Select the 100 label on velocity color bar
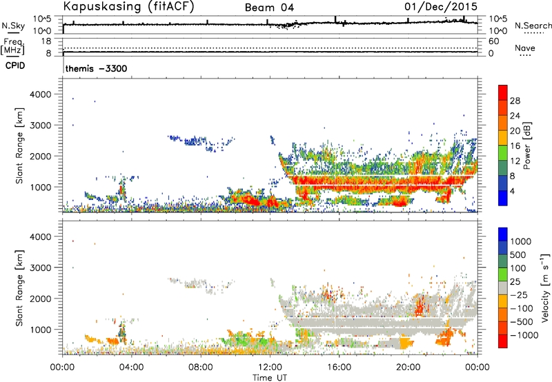 518,268
